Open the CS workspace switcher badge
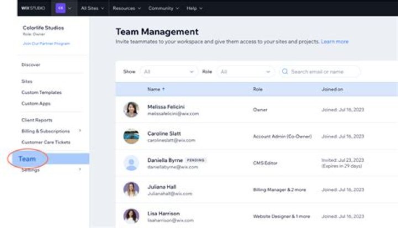This screenshot has width=398, height=228. pyautogui.click(x=60, y=8)
